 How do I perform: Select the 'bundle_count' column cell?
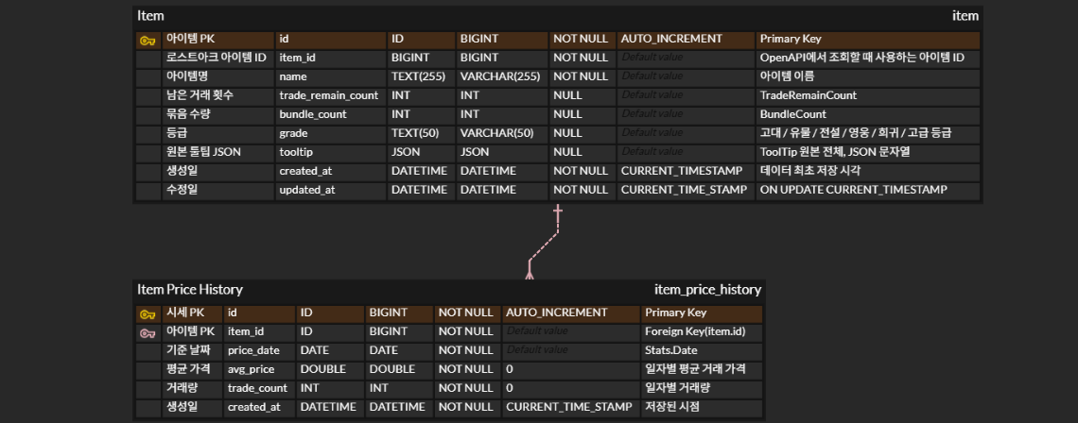pyautogui.click(x=312, y=114)
